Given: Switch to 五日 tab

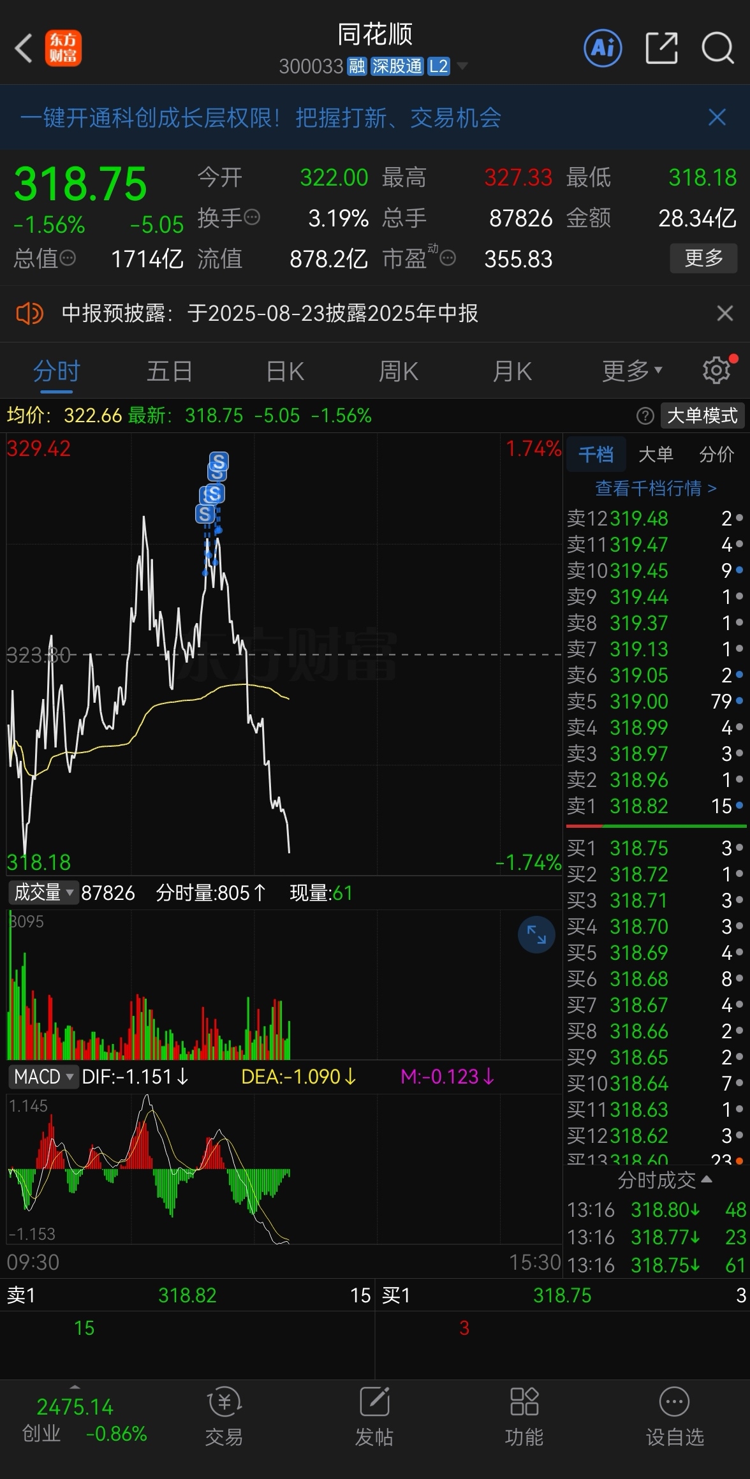Looking at the screenshot, I should [x=170, y=371].
